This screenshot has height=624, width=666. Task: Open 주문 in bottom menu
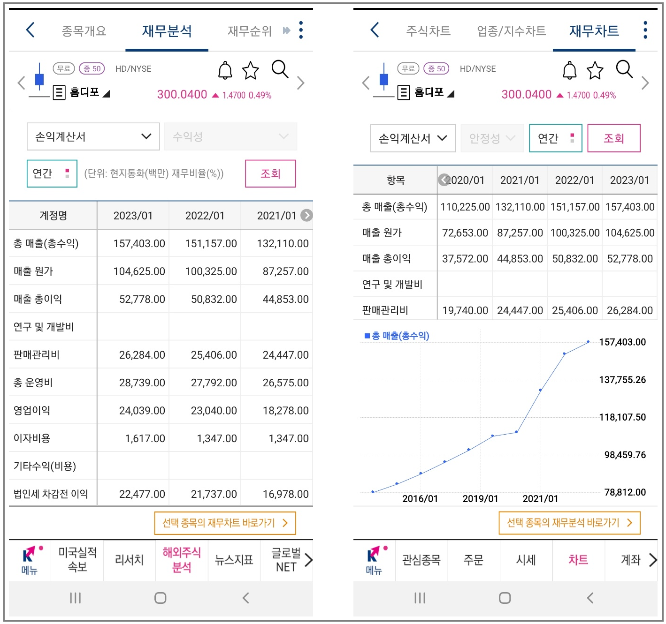click(x=474, y=560)
